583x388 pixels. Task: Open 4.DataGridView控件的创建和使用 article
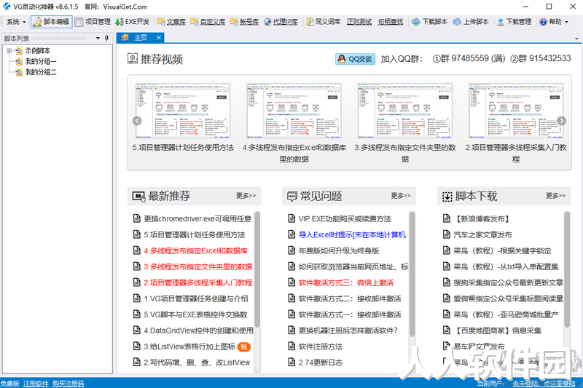tap(198, 330)
